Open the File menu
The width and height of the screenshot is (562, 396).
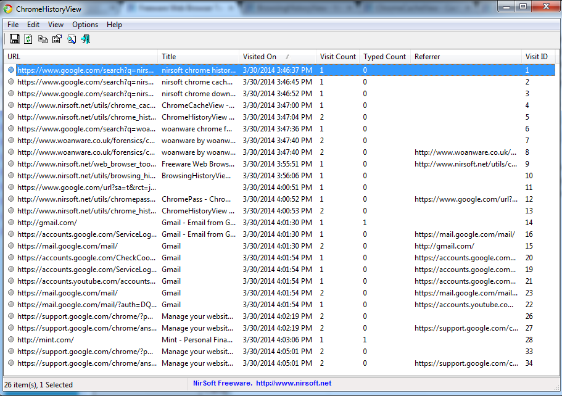pyautogui.click(x=12, y=25)
